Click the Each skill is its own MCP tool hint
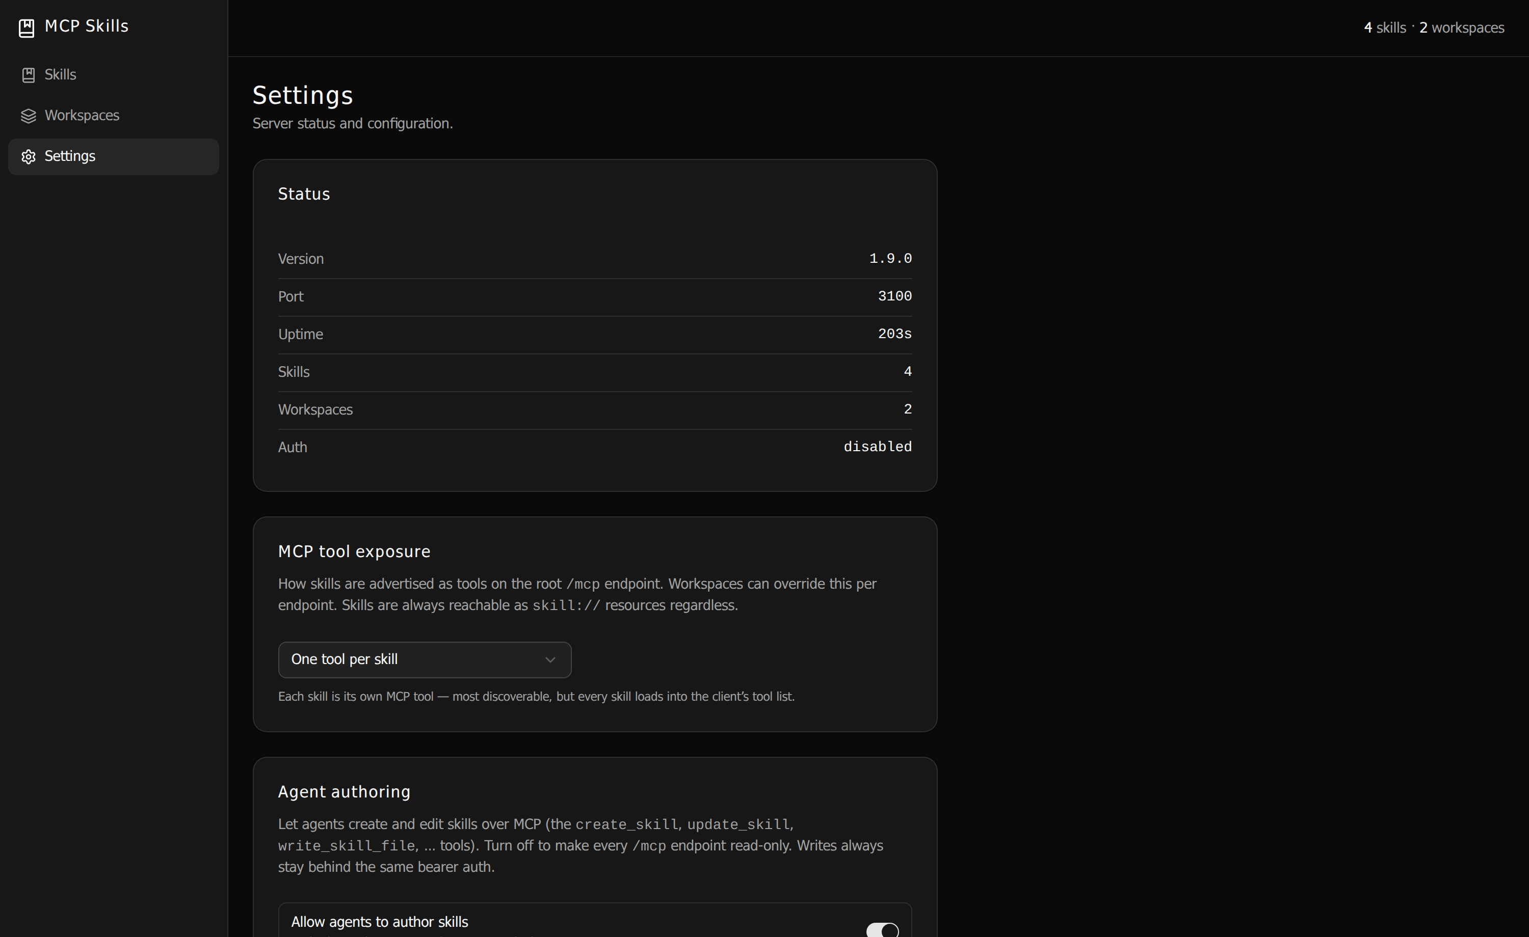This screenshot has width=1529, height=937. point(536,697)
